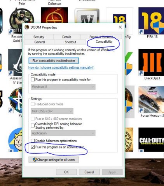Open the Forza Horizon 3 shortcut
The height and width of the screenshot is (186, 164).
point(151,100)
